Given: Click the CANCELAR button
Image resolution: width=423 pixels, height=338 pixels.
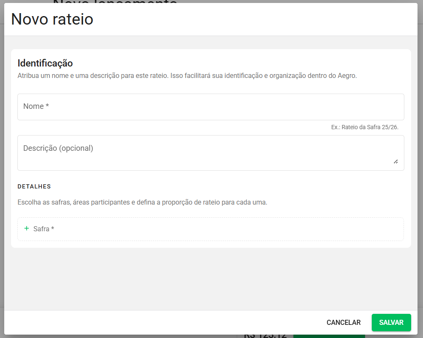Looking at the screenshot, I should pos(343,322).
